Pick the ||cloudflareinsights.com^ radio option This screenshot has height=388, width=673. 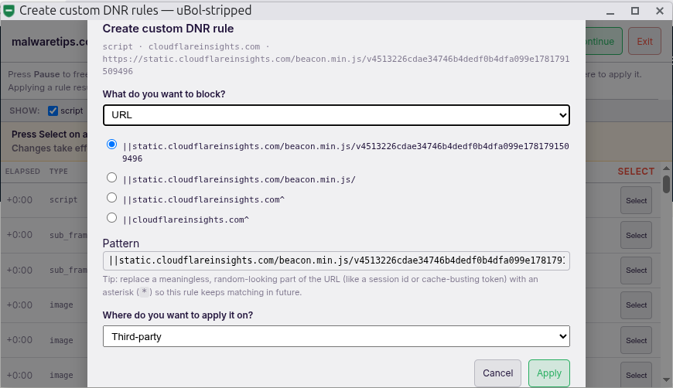[111, 218]
